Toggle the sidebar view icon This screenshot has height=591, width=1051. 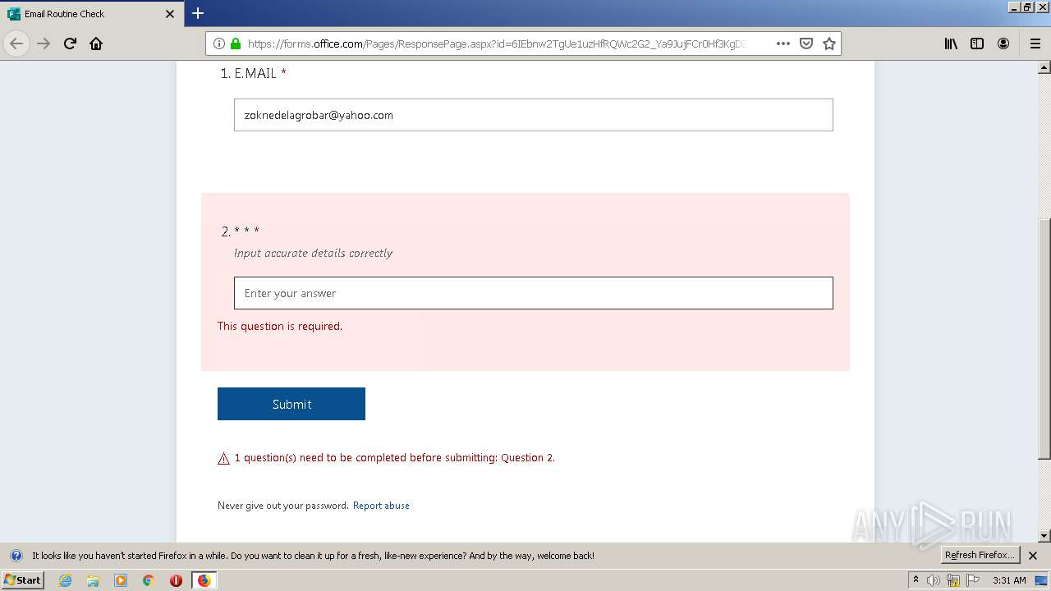pyautogui.click(x=977, y=44)
